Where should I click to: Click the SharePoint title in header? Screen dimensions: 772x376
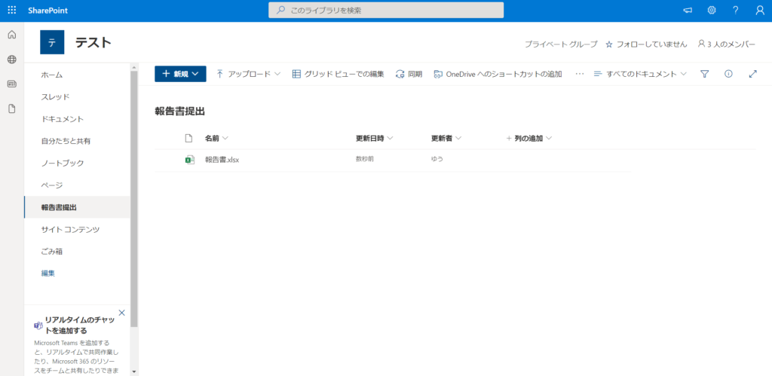(47, 11)
